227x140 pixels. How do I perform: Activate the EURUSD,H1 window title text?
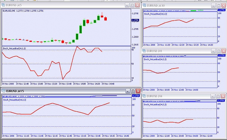click(154, 51)
